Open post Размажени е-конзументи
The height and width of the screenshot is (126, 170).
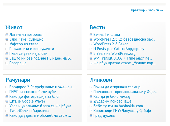(32, 49)
